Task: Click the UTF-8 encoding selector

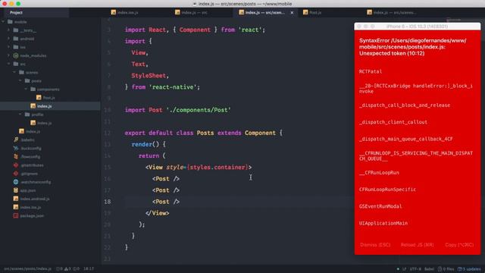Action: [415, 269]
